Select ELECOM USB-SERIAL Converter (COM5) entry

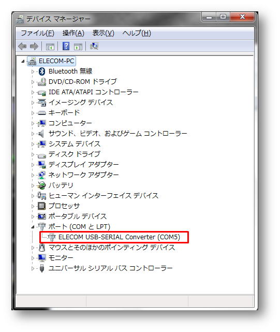(x=119, y=237)
